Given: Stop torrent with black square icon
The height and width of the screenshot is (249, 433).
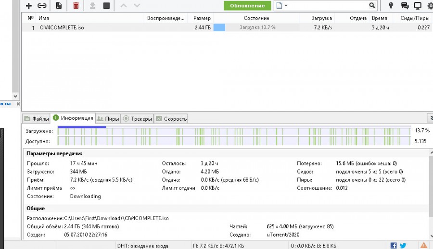Looking at the screenshot, I should (107, 5).
